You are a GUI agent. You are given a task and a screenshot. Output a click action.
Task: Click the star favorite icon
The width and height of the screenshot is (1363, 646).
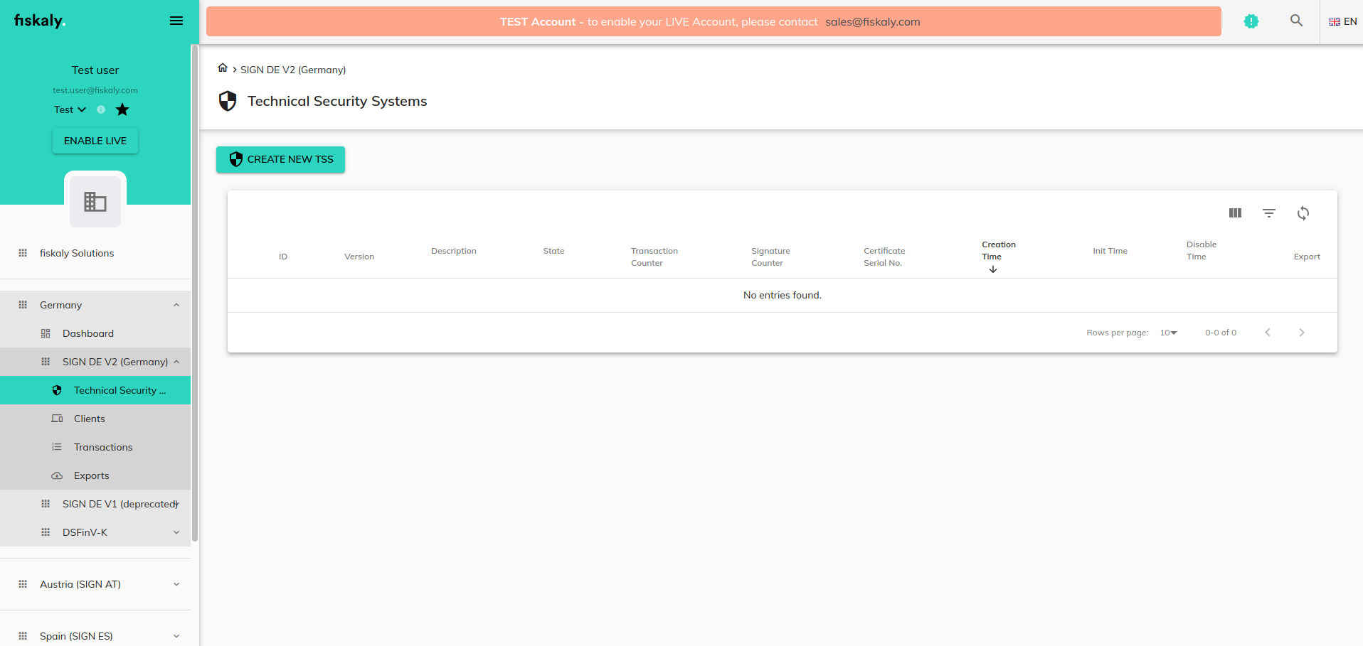tap(122, 109)
